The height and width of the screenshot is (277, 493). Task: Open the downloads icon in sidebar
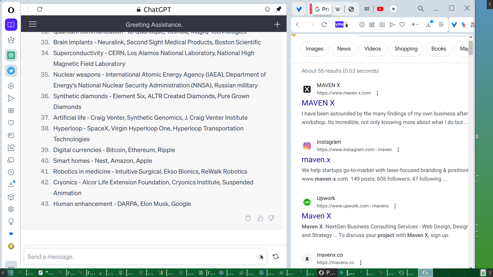11,184
